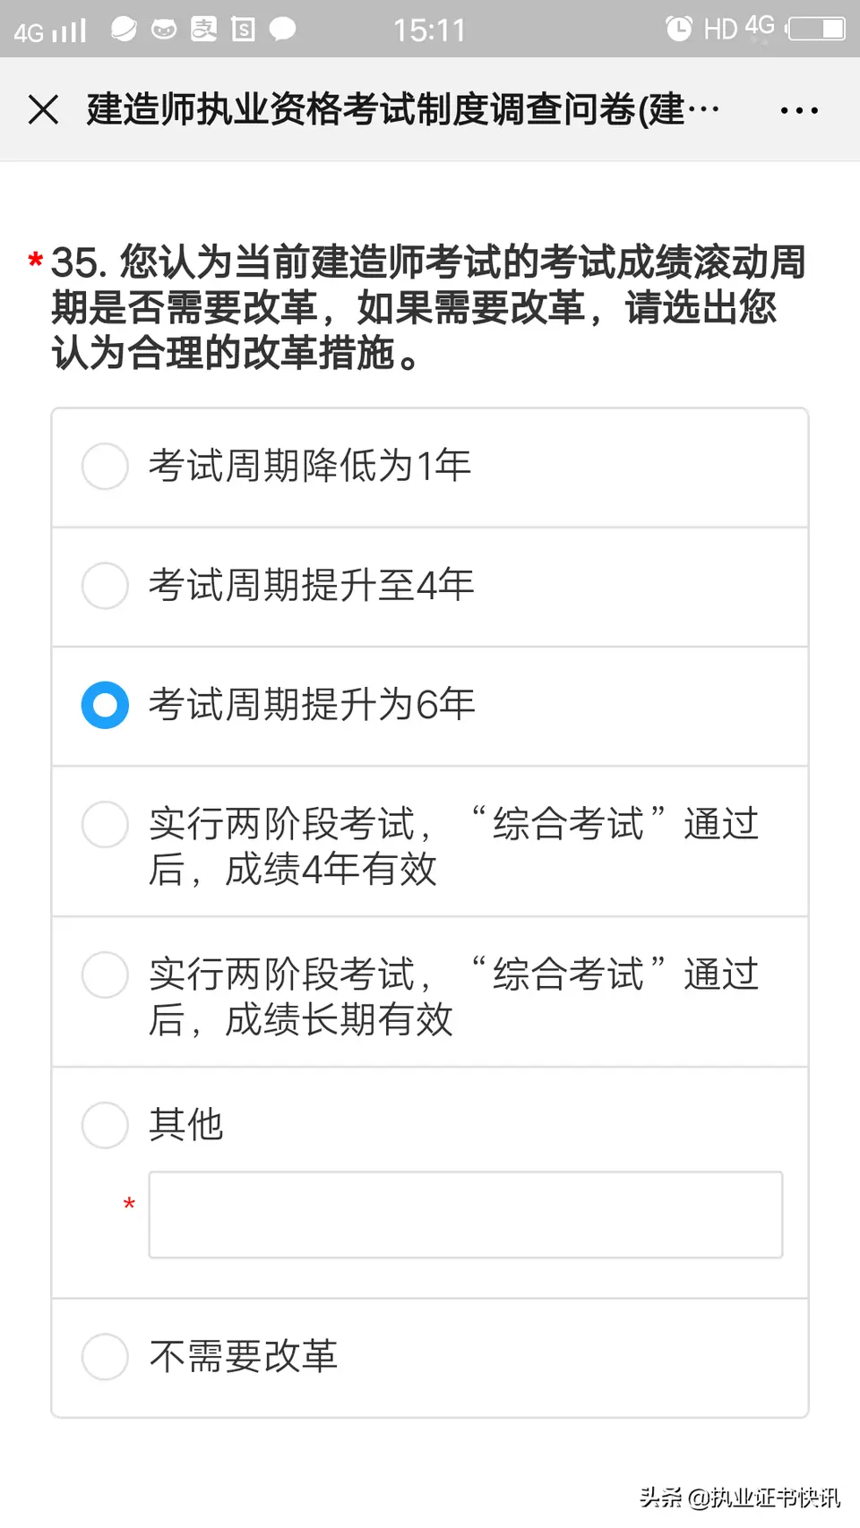The width and height of the screenshot is (860, 1528).
Task: Choose 成绩4年有效 two-stage exam option
Action: (430, 841)
